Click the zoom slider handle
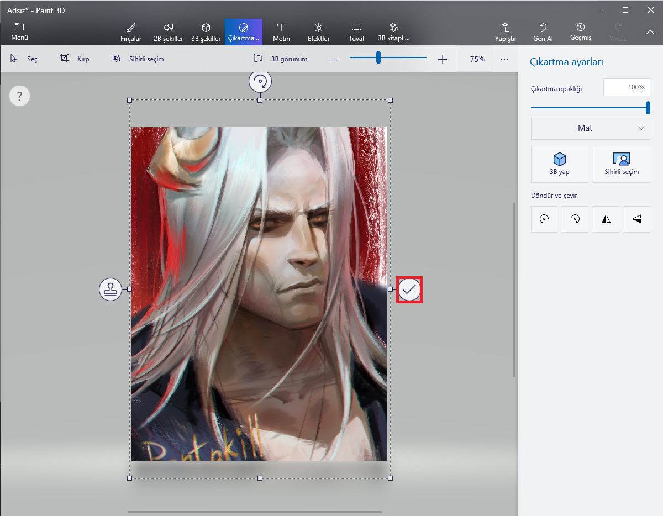This screenshot has height=516, width=663. [x=378, y=57]
